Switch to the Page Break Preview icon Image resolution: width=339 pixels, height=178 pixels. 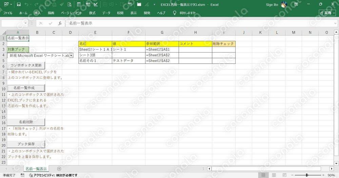(284, 175)
